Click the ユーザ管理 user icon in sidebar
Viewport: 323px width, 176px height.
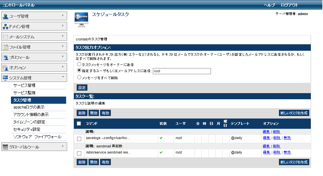[5, 16]
